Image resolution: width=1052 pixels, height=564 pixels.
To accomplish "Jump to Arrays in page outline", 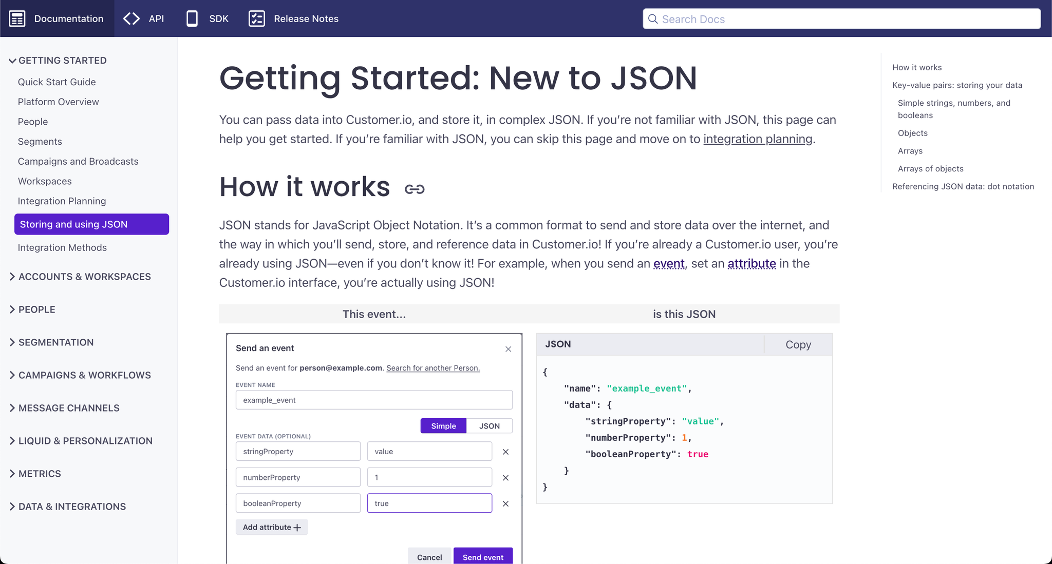I will coord(910,151).
